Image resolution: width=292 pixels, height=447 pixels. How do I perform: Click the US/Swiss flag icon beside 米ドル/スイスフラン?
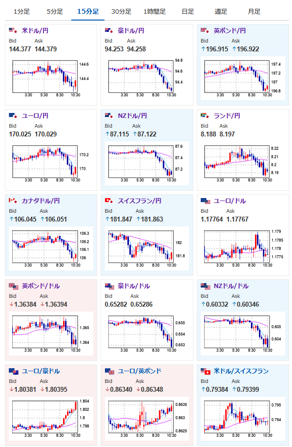coord(205,371)
